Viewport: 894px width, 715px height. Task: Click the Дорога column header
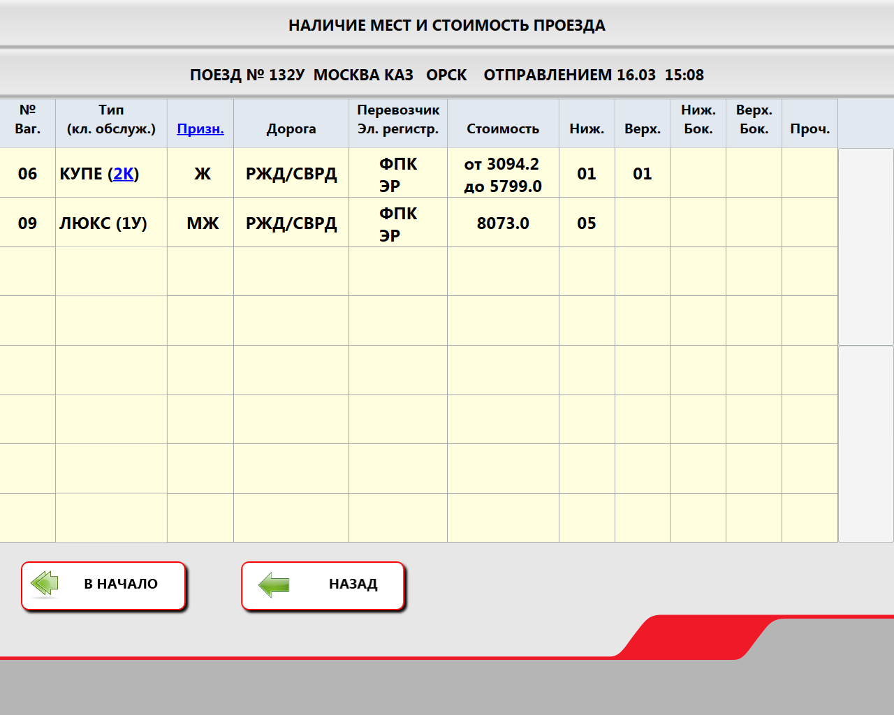(x=291, y=123)
